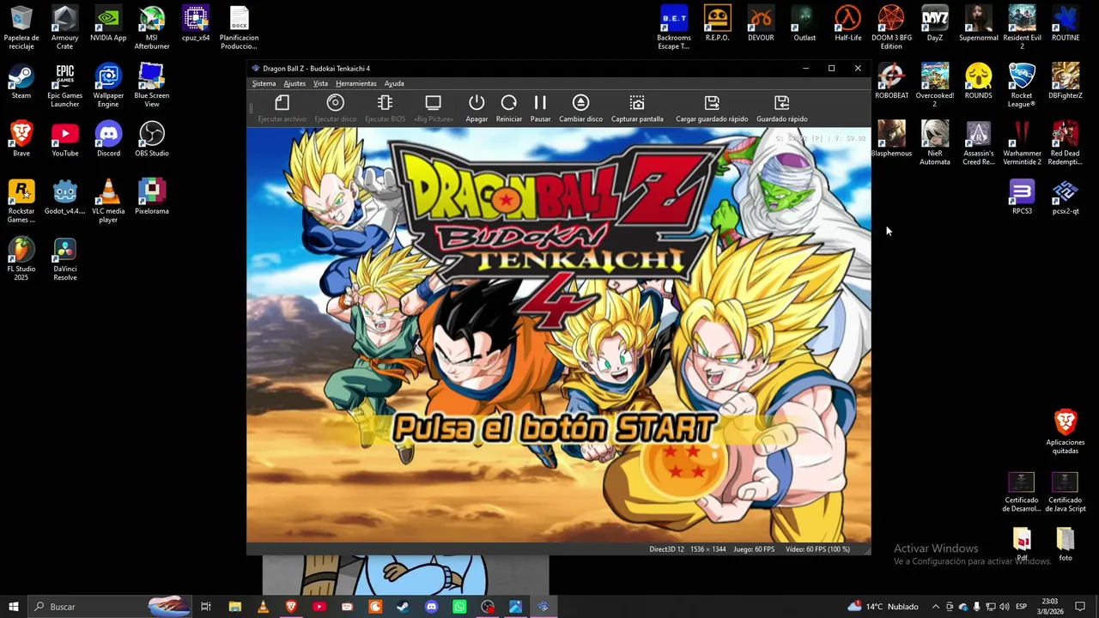This screenshot has width=1099, height=618.
Task: Select the FL Studio 2025 desktop icon
Action: click(21, 258)
